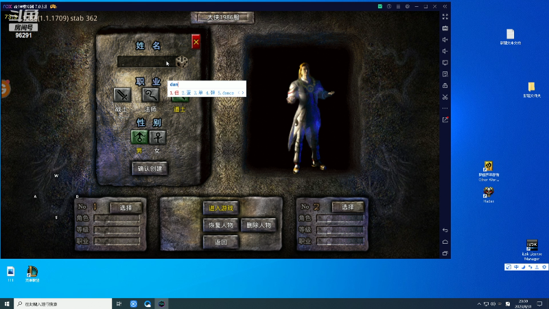Pick IME candidate 3 单
The image size is (549, 309).
click(x=198, y=93)
